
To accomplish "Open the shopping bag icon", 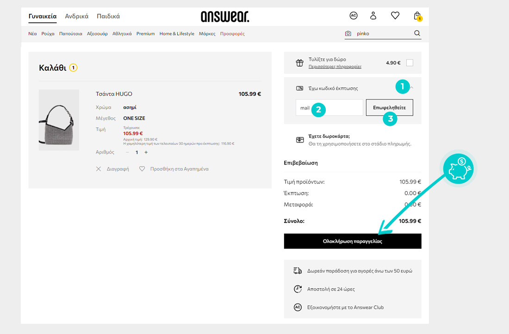I will click(417, 16).
